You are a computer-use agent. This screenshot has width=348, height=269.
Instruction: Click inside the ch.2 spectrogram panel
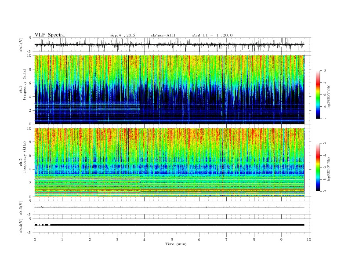(x=169, y=163)
